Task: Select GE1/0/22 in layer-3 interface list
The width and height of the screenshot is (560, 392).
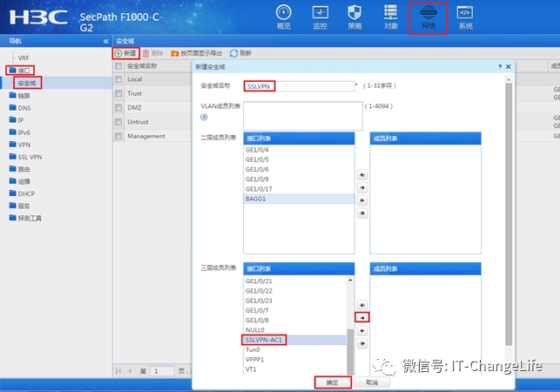Action: (x=295, y=291)
